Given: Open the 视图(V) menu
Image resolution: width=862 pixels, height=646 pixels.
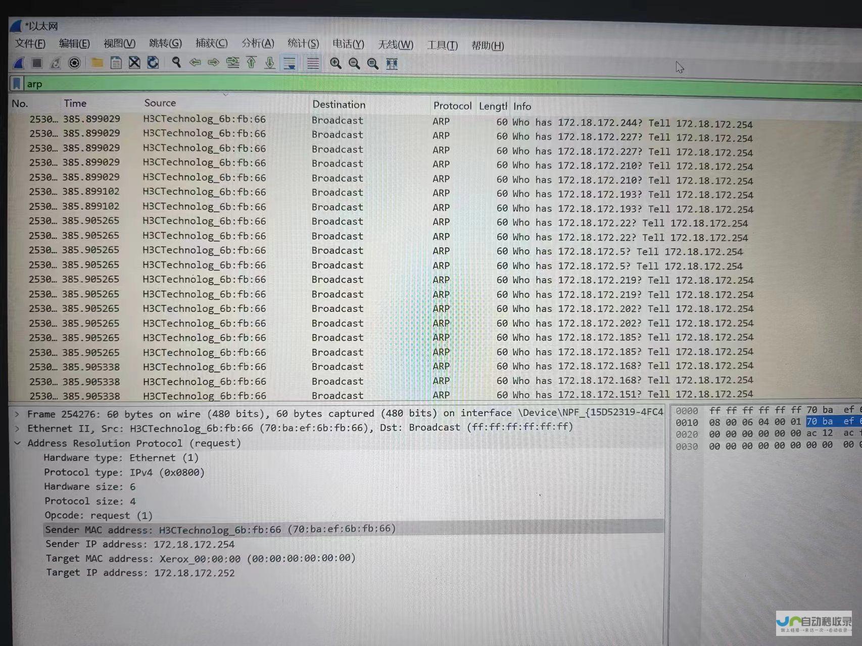Looking at the screenshot, I should click(119, 43).
